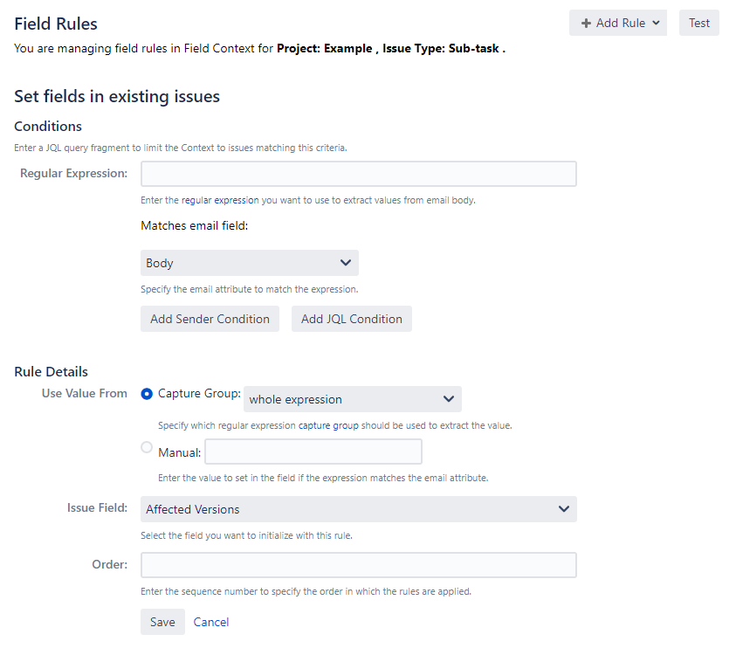Open the Issue Field Affected Versions dropdown
This screenshot has width=736, height=655.
[x=359, y=509]
